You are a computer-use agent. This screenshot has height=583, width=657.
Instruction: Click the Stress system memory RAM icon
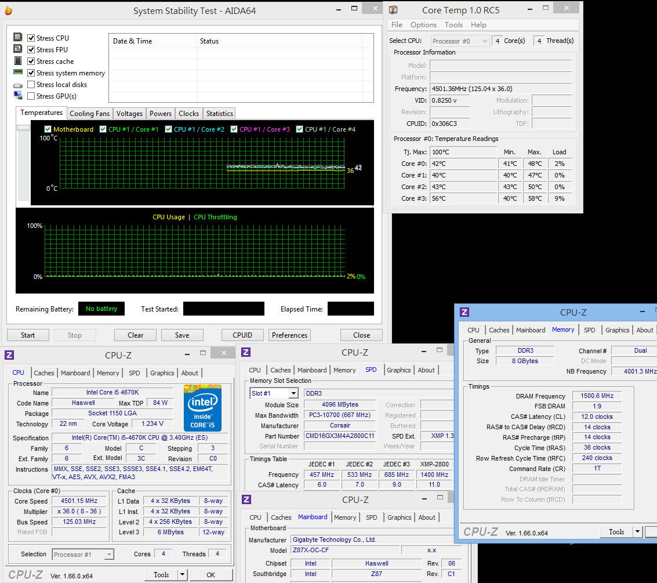(x=18, y=73)
